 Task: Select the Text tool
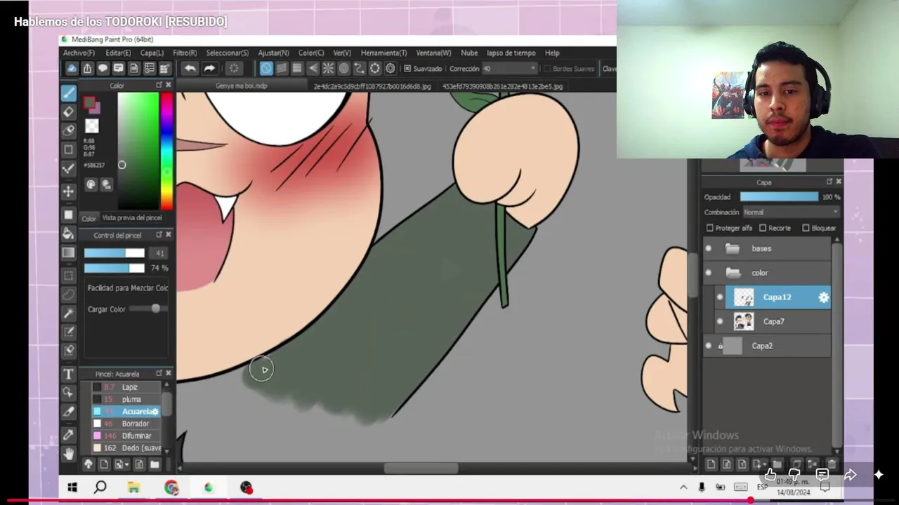tap(68, 375)
